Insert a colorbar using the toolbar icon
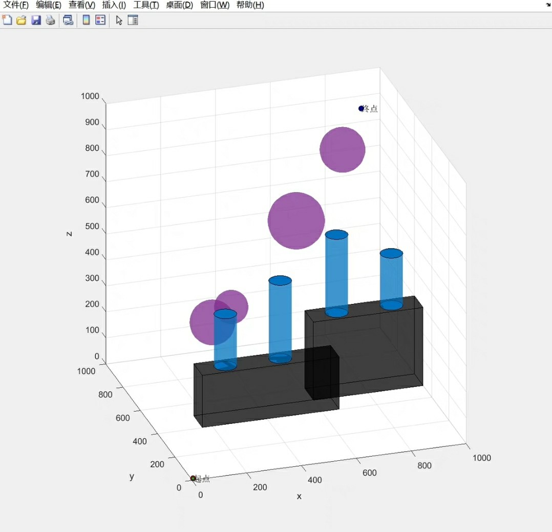 click(x=86, y=20)
